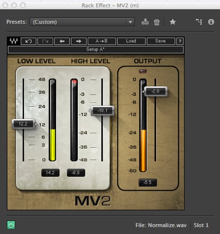Click the HIGH LEVEL label

tap(90, 61)
